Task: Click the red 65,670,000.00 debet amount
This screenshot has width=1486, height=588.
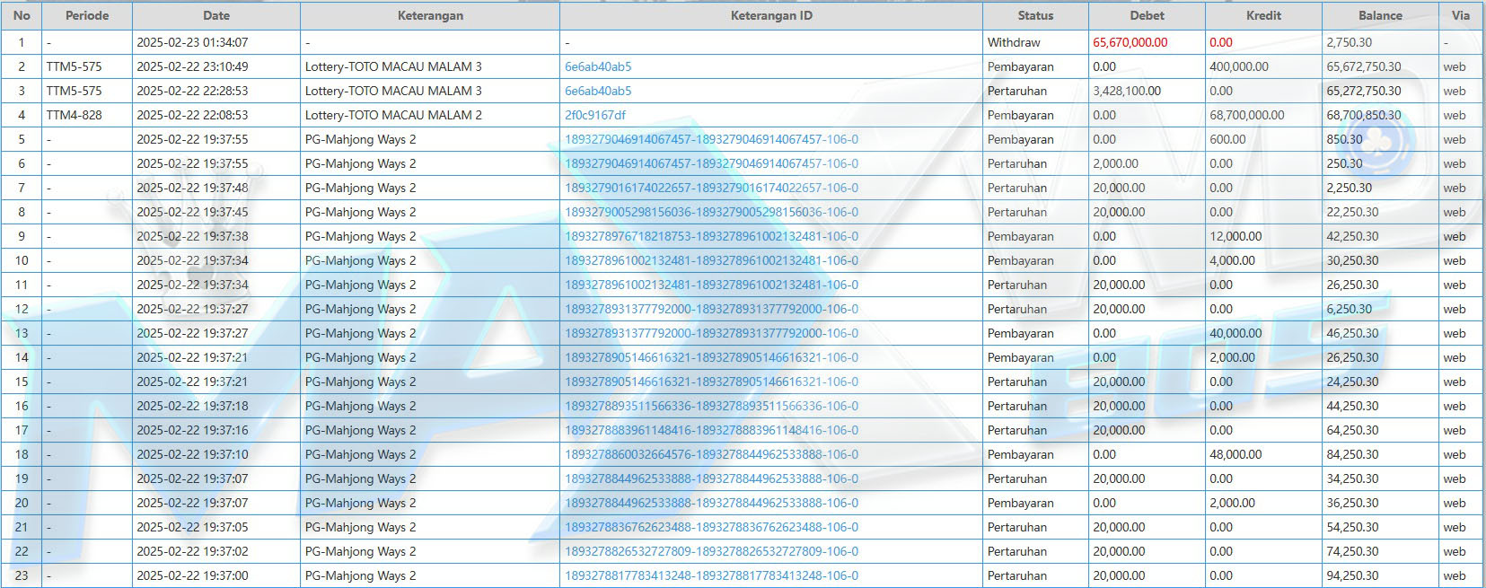Action: point(1130,42)
